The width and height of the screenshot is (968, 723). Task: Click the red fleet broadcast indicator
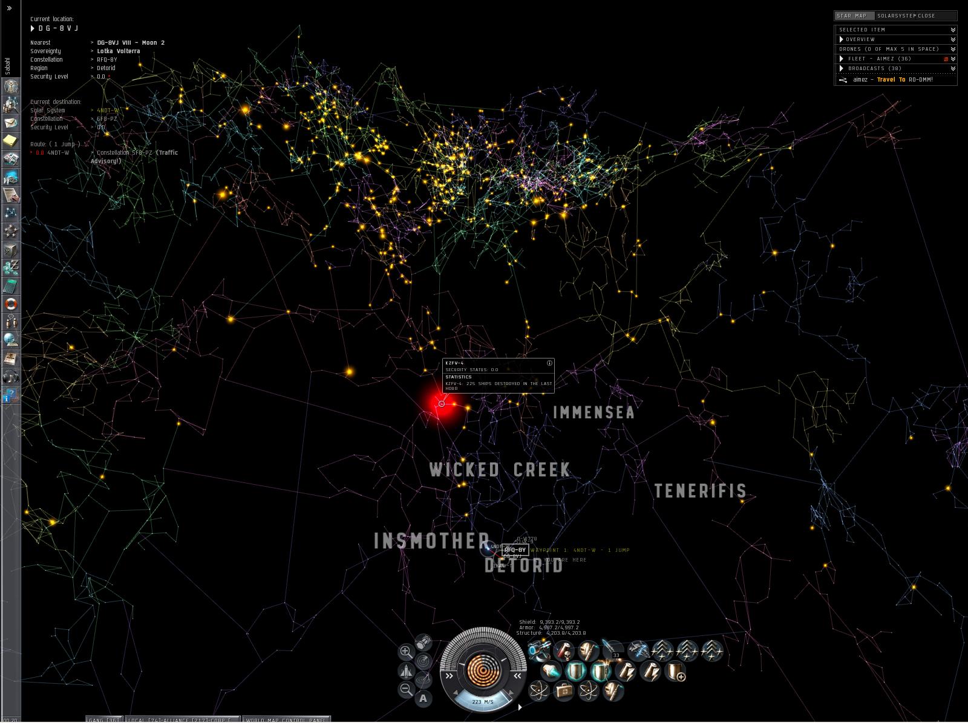pos(946,59)
